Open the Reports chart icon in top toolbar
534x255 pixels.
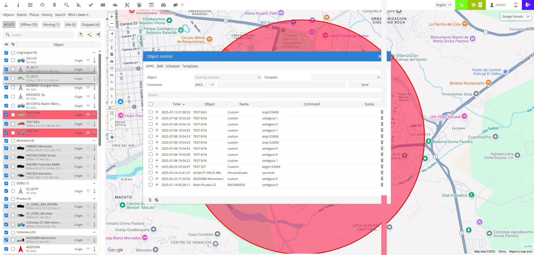click(78, 5)
